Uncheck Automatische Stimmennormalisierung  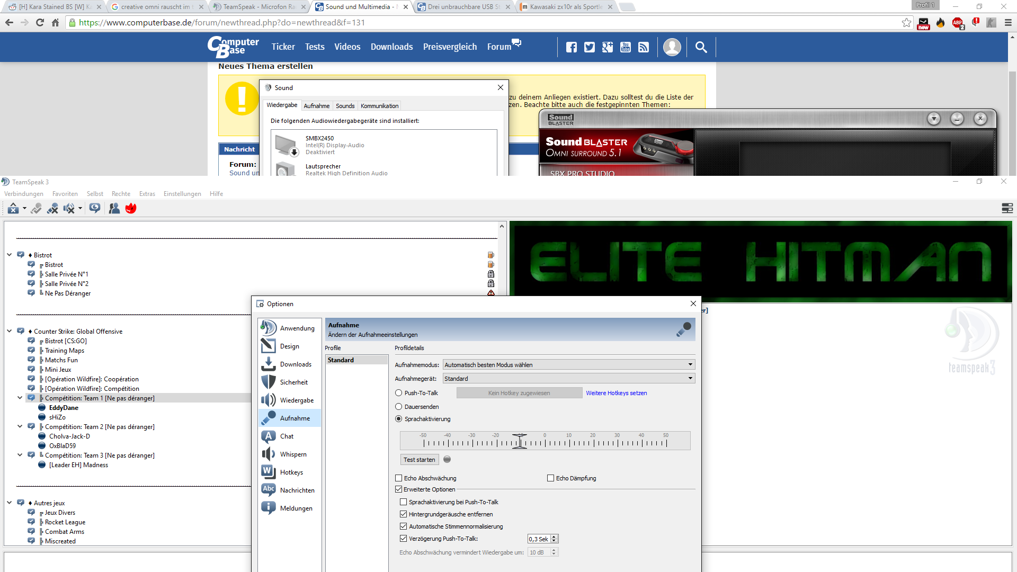click(x=404, y=526)
